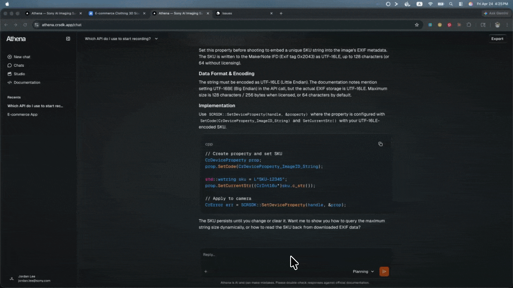Click the New chat plus icon
Screen dimensions: 513x288
(10, 57)
